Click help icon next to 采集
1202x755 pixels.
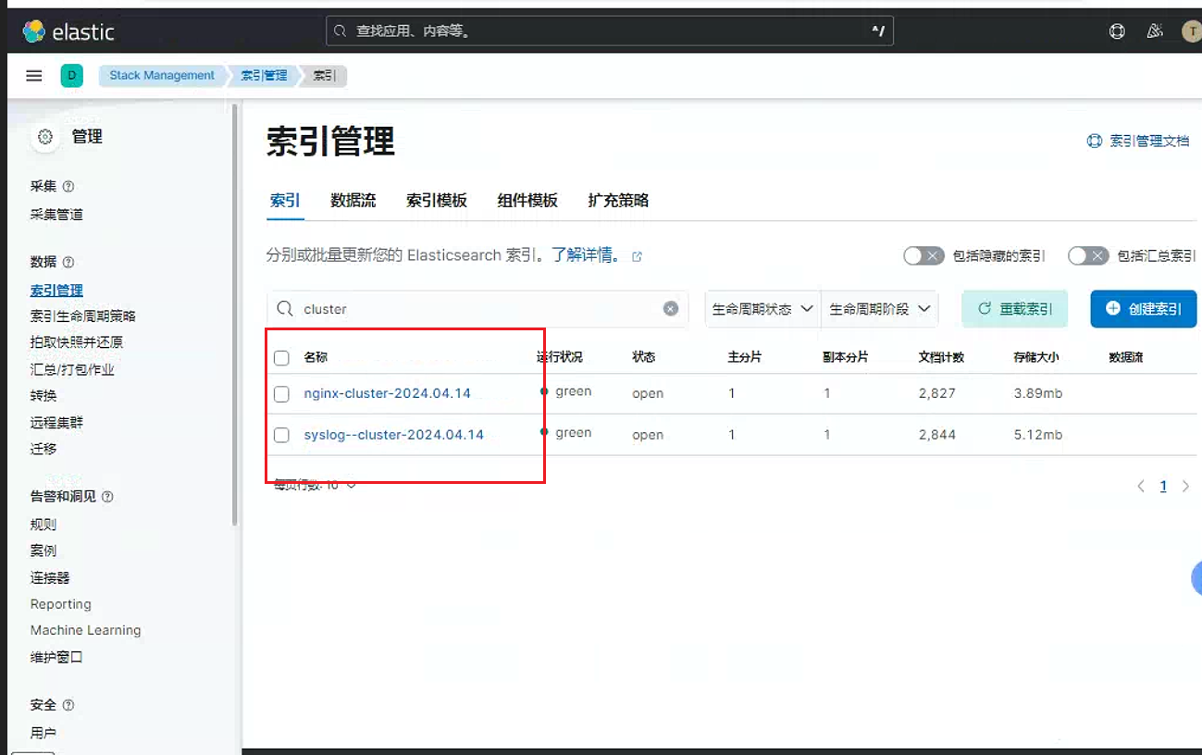point(68,187)
